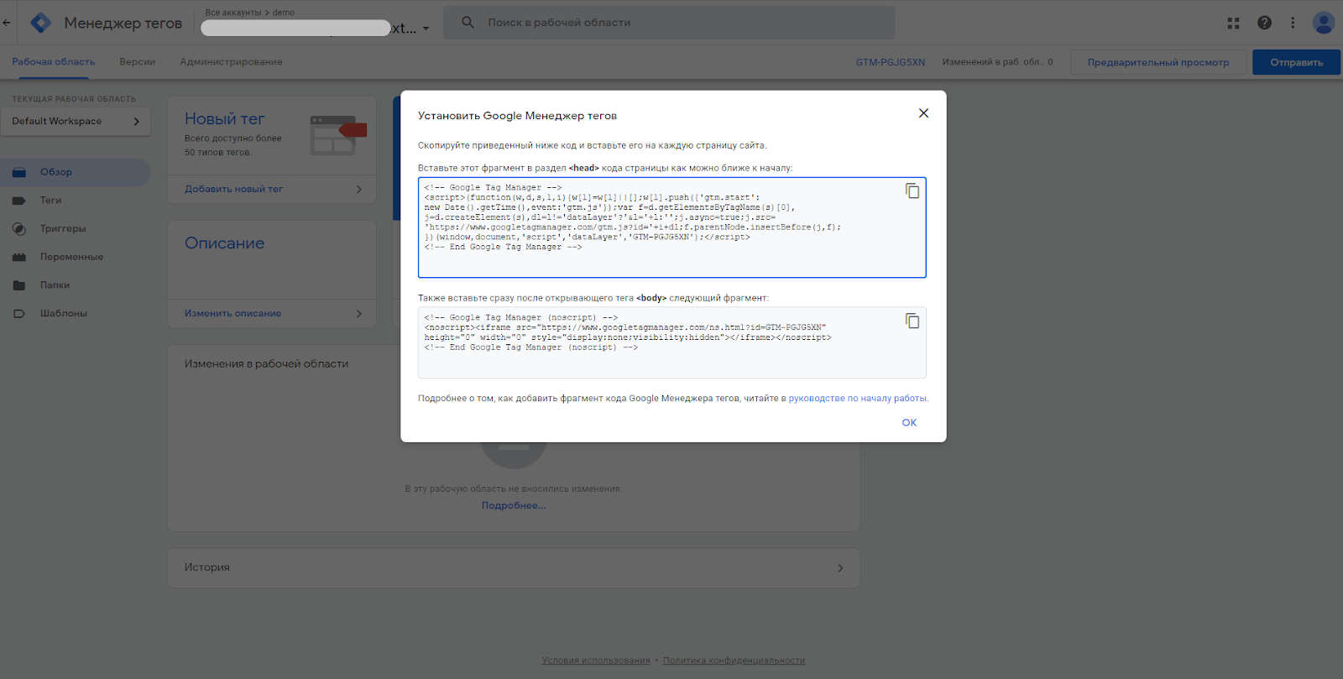The image size is (1343, 679).
Task: Open the three-dot more options menu
Action: tap(1293, 23)
